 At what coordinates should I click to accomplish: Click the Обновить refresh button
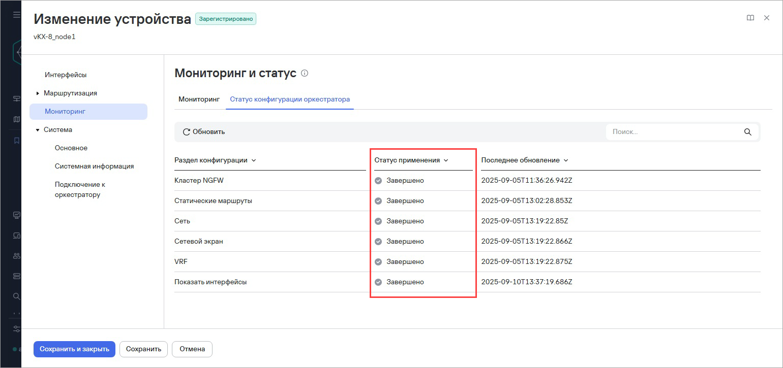pos(203,131)
